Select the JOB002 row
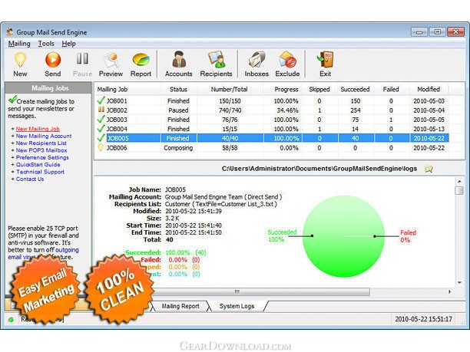Screen dimensions: 470x352 pyautogui.click(x=272, y=110)
